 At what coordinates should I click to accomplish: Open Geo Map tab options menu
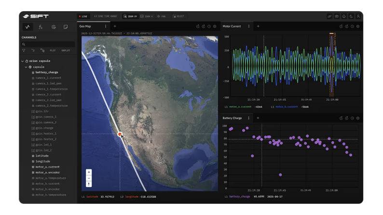106,27
